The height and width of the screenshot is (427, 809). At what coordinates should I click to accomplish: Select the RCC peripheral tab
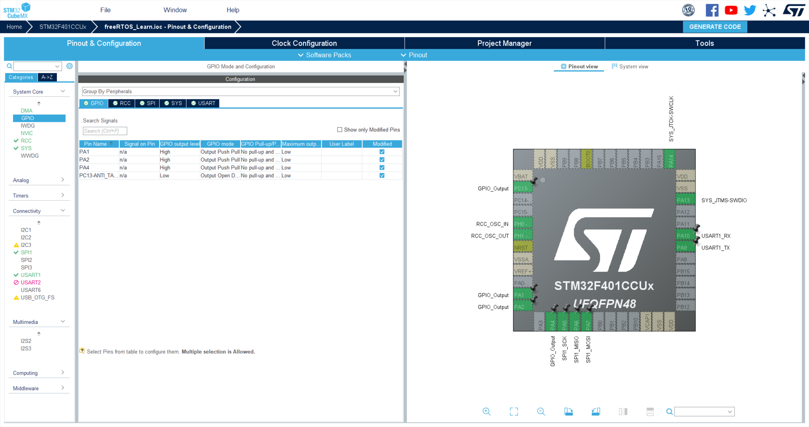tap(122, 103)
